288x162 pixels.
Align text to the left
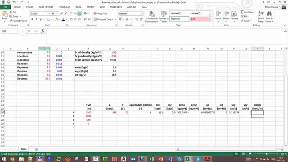71,19
